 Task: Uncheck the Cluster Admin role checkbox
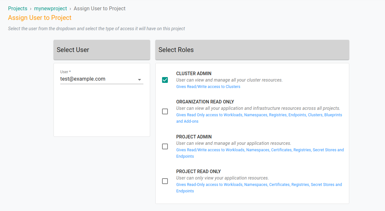[165, 80]
